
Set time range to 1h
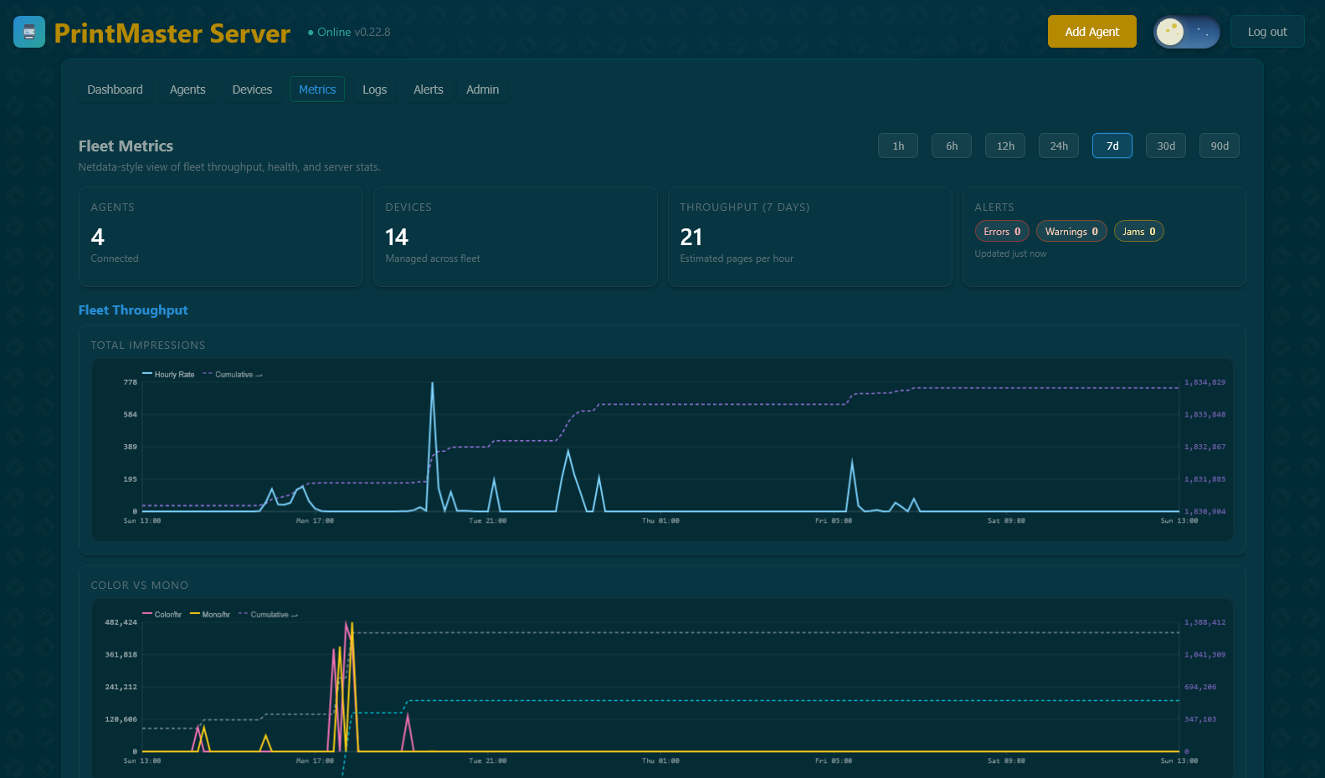pos(898,146)
